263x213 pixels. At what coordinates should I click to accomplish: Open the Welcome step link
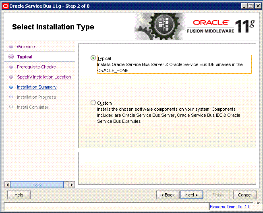26,47
